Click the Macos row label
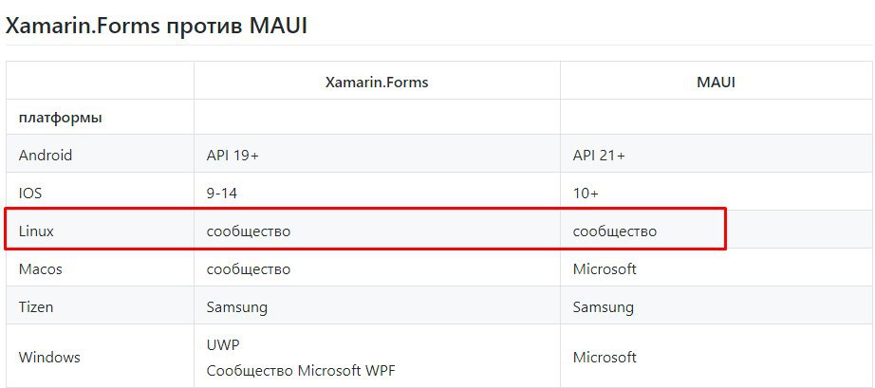The image size is (875, 388). coord(40,269)
